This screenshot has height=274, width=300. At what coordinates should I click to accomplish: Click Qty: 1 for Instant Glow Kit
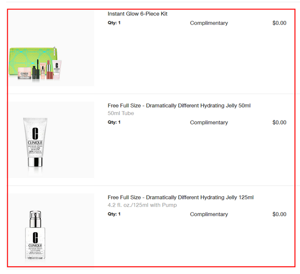point(114,23)
